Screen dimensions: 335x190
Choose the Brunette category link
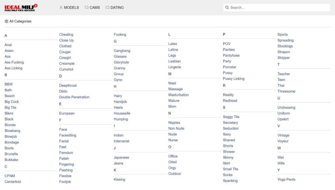point(11,154)
